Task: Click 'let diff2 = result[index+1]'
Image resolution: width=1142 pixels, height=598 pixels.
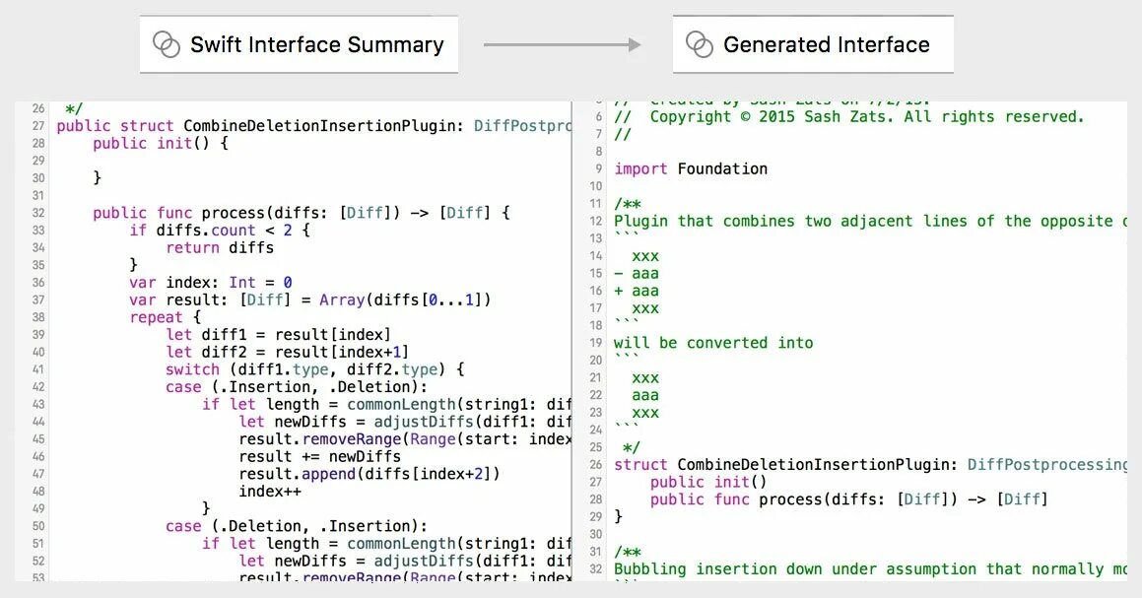Action: click(288, 353)
